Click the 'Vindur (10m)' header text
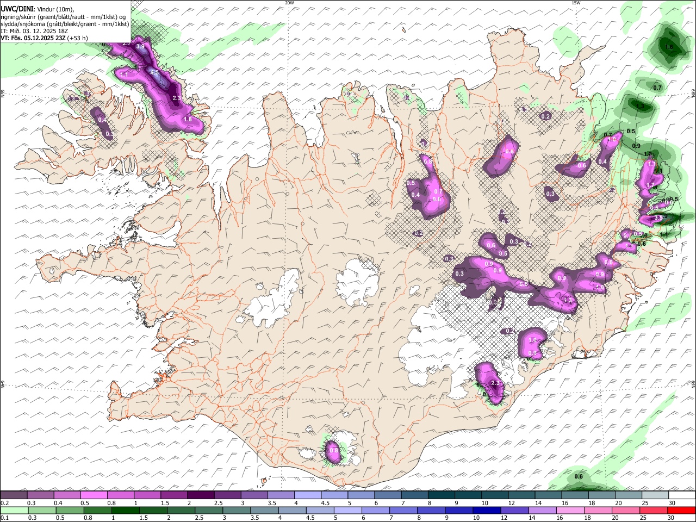This screenshot has height=522, width=696. [55, 9]
